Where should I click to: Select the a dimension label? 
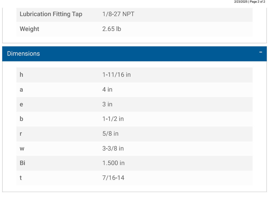coord(21,90)
